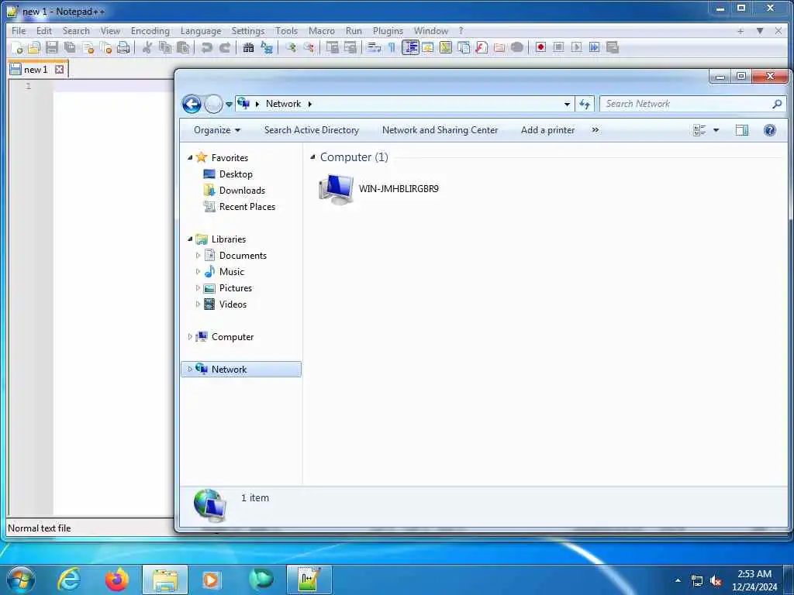Expand the address bar history dropdown
The height and width of the screenshot is (595, 794).
[567, 105]
